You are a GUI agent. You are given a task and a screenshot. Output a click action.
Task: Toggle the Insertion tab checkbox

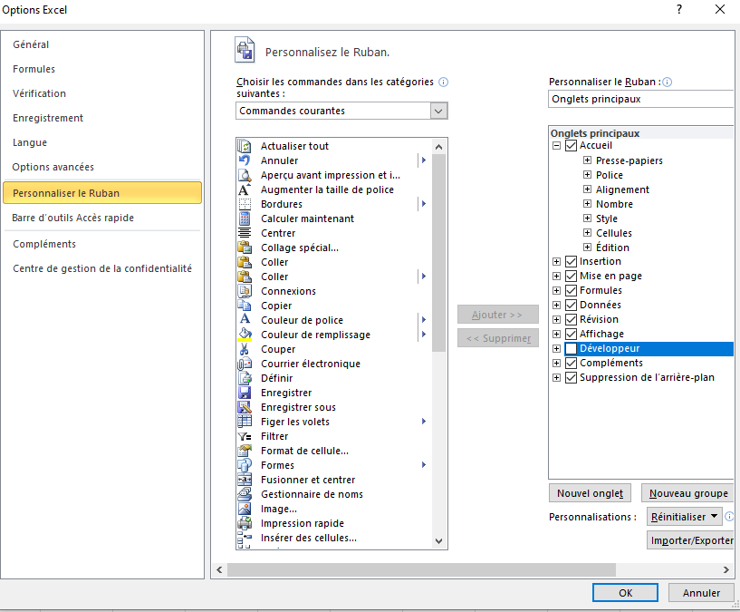point(571,261)
